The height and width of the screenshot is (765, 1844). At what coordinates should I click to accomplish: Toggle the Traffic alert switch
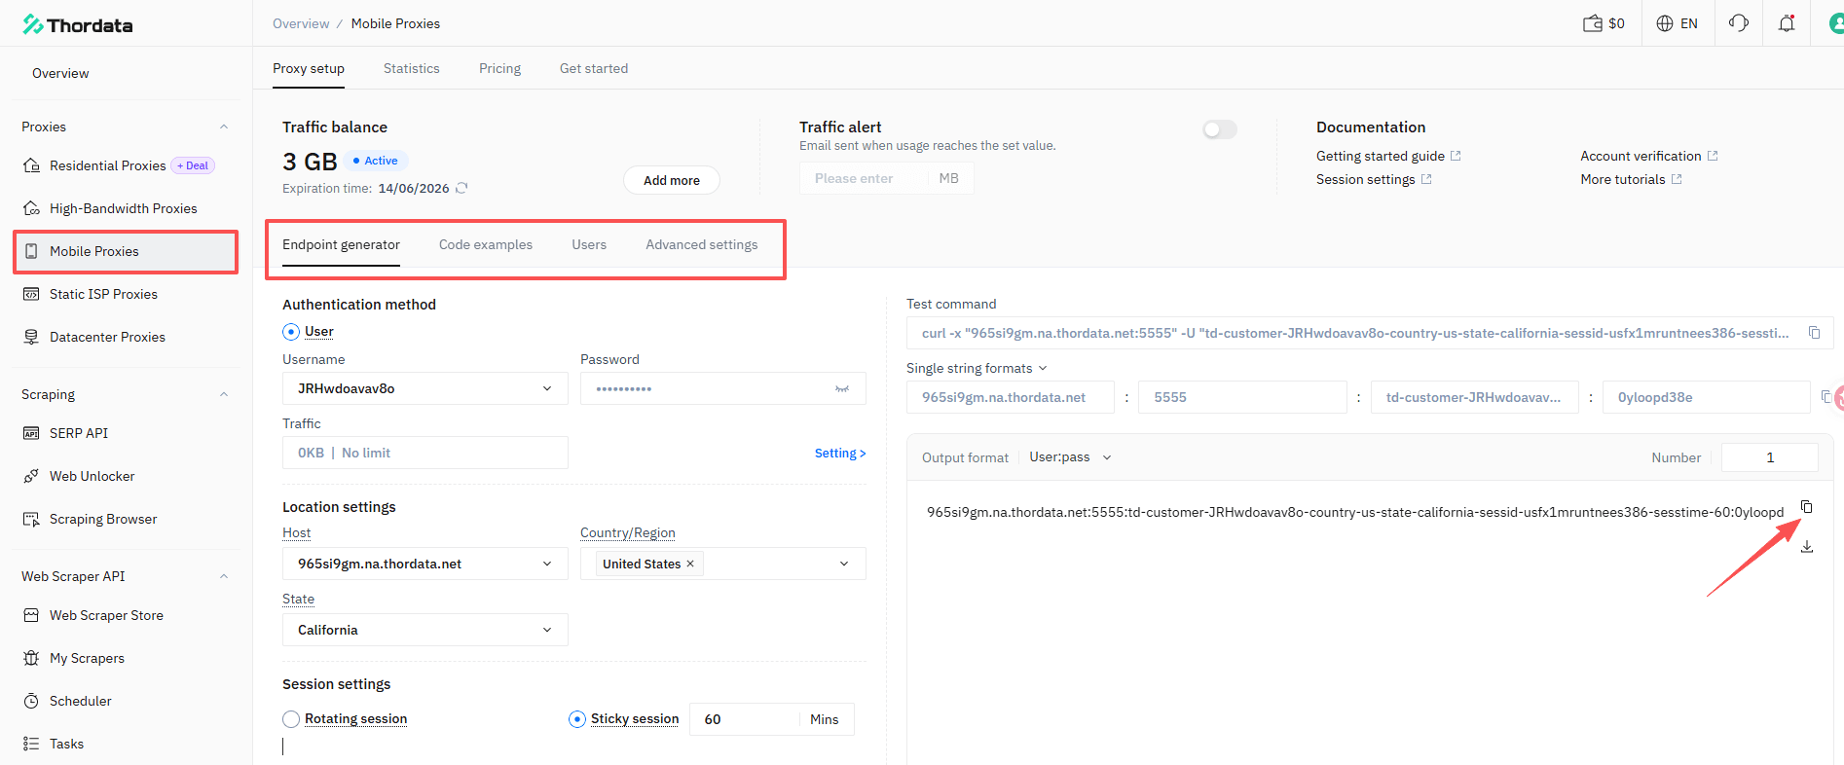(1219, 129)
